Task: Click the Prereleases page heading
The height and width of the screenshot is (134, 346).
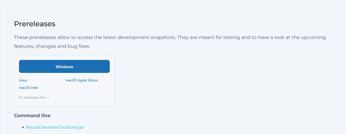Action: [x=35, y=24]
